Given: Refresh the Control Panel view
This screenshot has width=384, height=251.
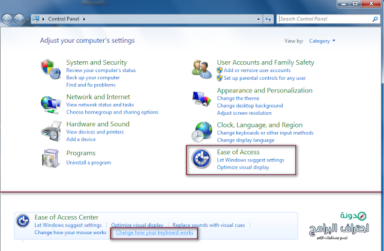Looking at the screenshot, I should pos(268,19).
